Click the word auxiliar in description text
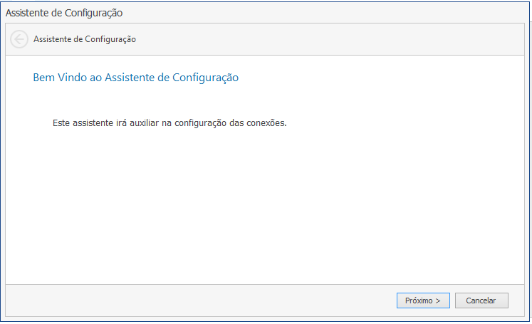The image size is (532, 324). 144,122
